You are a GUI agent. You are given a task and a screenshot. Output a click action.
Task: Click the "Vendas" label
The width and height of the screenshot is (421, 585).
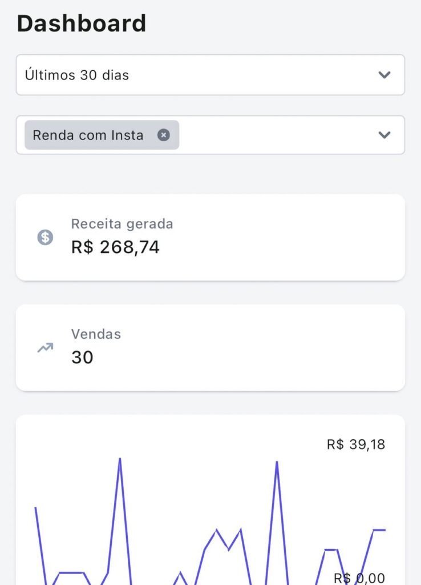click(96, 334)
